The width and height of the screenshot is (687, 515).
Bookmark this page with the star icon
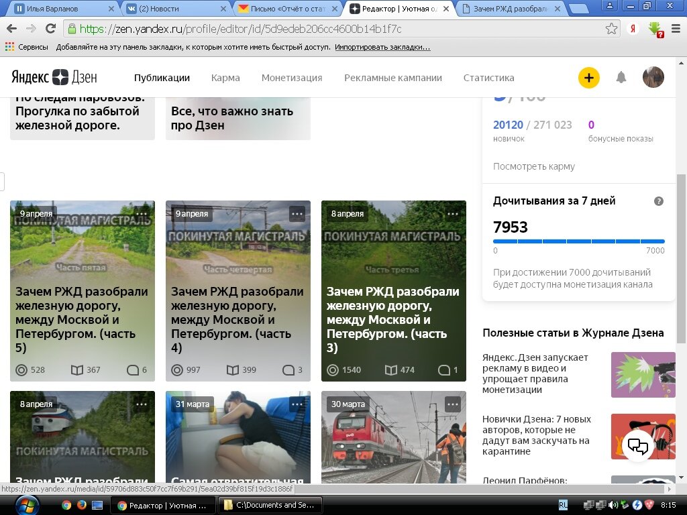point(611,29)
